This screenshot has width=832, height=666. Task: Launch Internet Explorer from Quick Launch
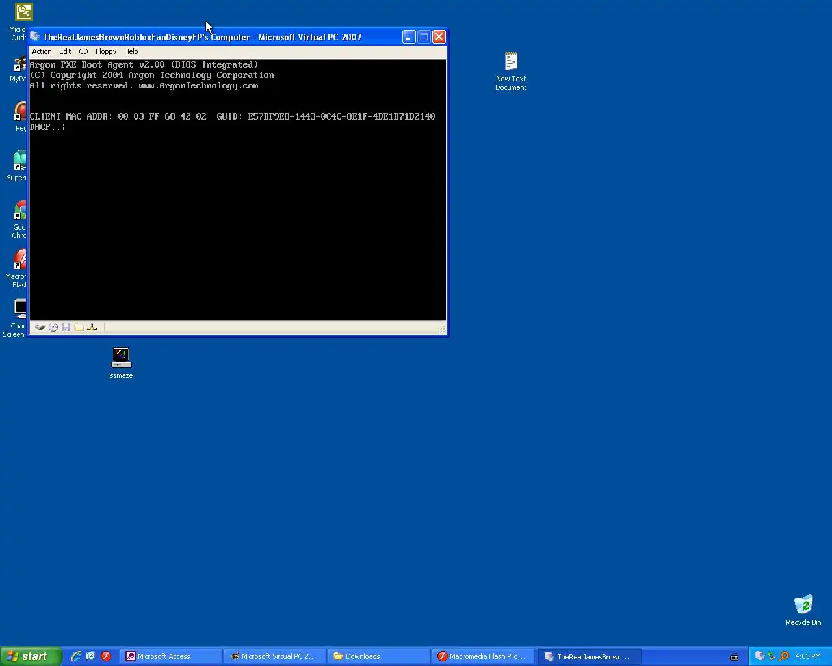tap(76, 656)
